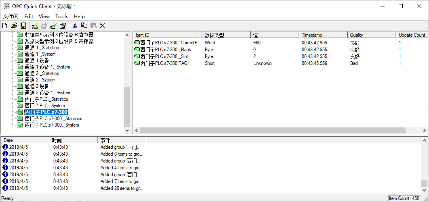Click the Timestamp column header

(323, 35)
